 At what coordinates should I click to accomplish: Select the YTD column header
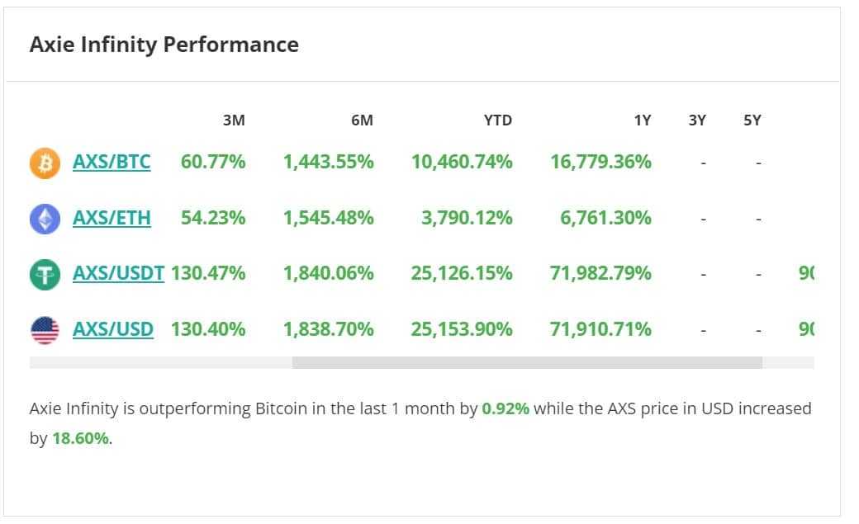coord(497,120)
